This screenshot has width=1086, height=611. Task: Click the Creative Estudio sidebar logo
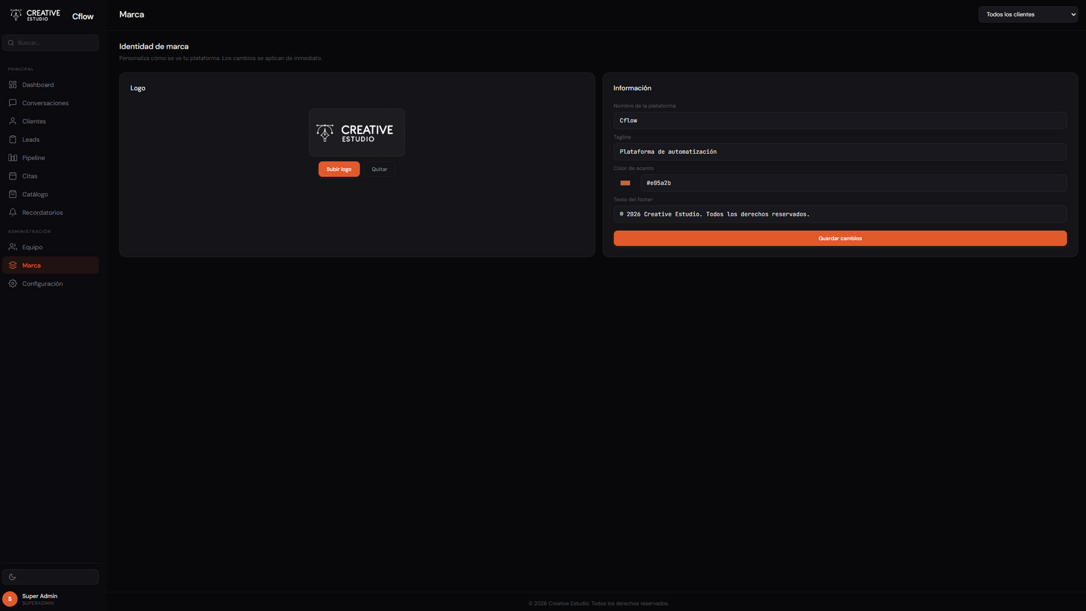point(35,15)
